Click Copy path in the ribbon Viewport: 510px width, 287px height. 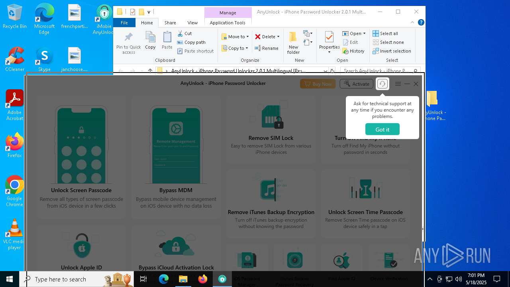pyautogui.click(x=191, y=42)
